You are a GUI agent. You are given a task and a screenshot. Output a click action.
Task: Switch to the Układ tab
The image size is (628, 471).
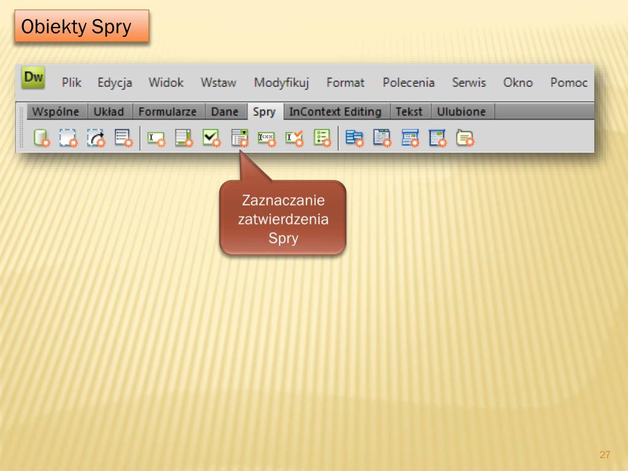click(110, 112)
